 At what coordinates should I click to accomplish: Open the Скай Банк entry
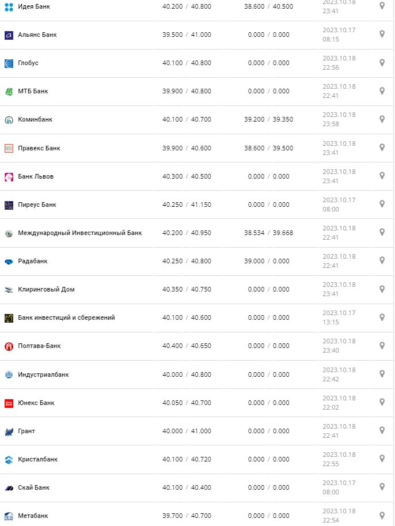(x=34, y=487)
